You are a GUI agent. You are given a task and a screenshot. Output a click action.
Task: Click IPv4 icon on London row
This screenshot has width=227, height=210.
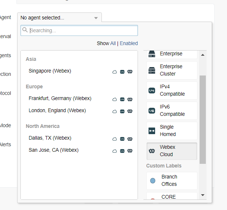(x=122, y=111)
